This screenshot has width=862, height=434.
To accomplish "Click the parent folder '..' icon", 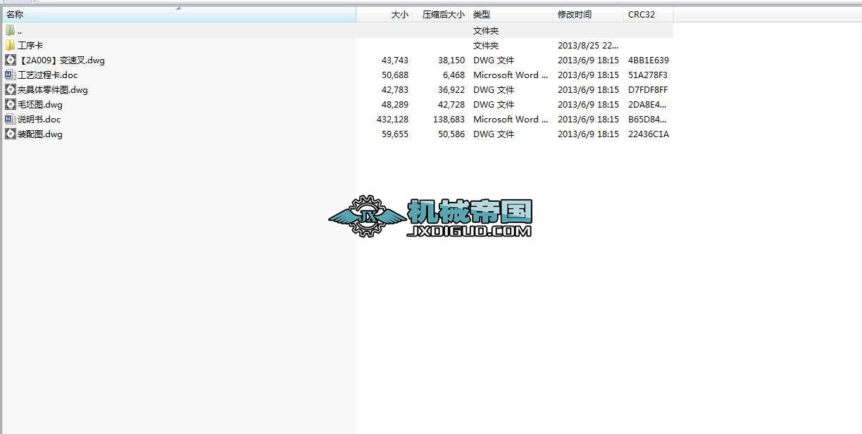I will 10,30.
